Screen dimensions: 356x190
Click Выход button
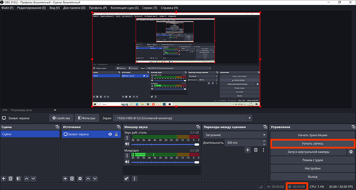tap(312, 177)
